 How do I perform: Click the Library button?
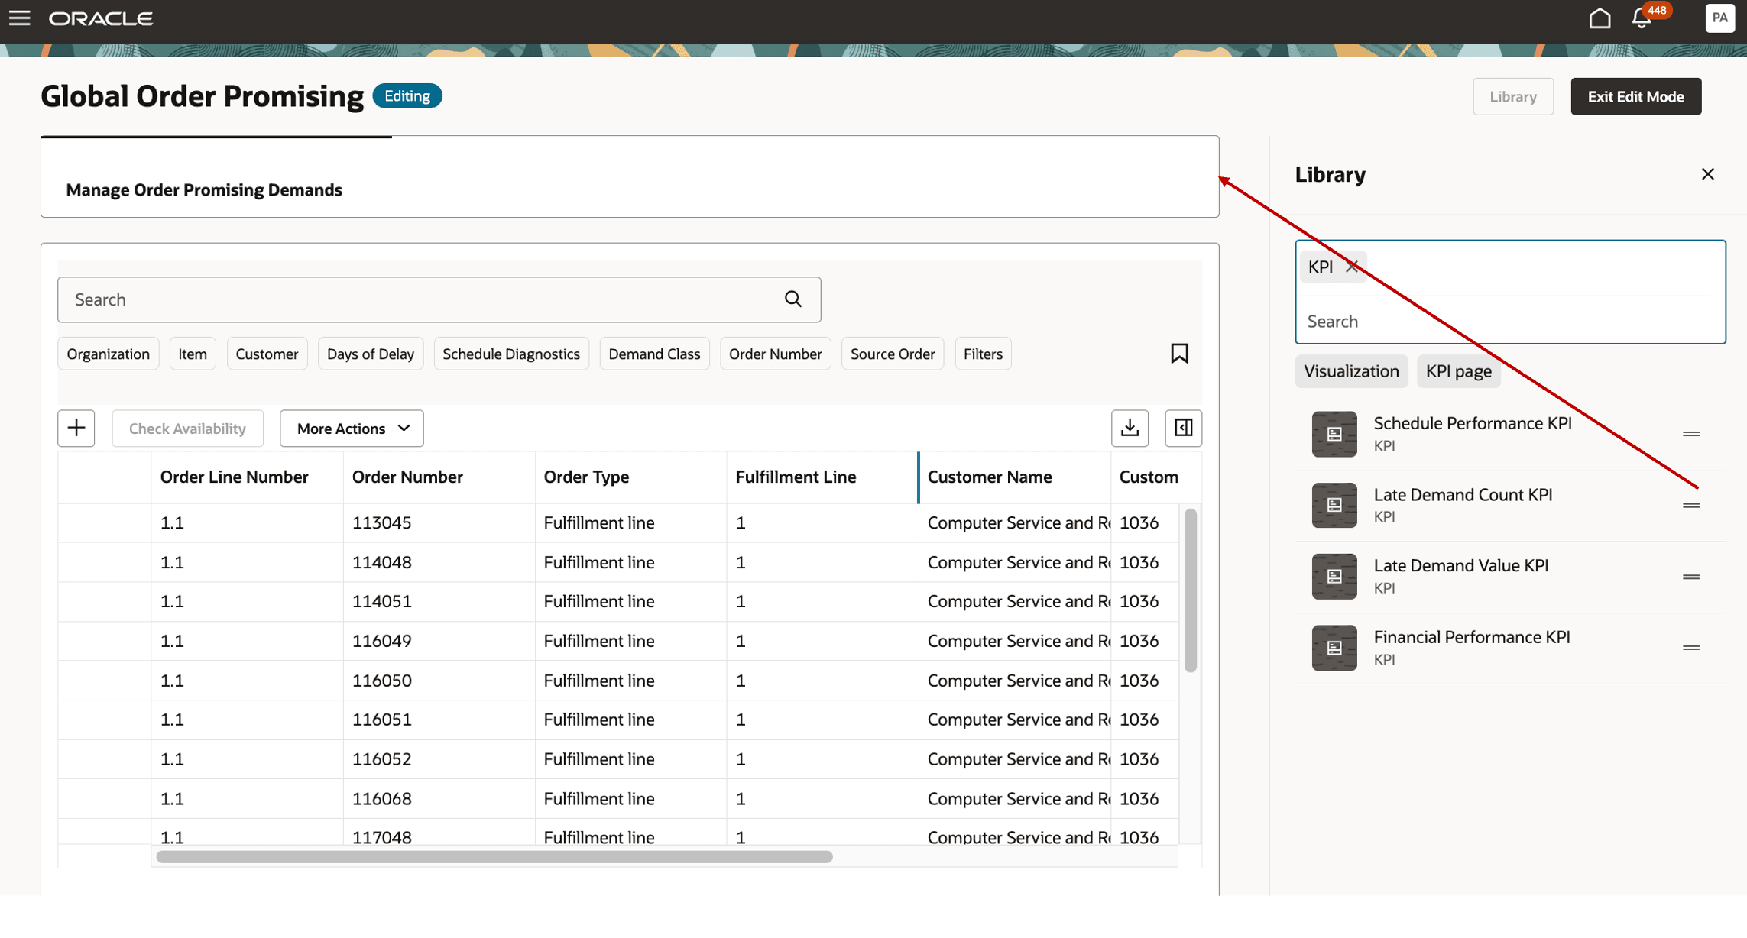[1512, 96]
